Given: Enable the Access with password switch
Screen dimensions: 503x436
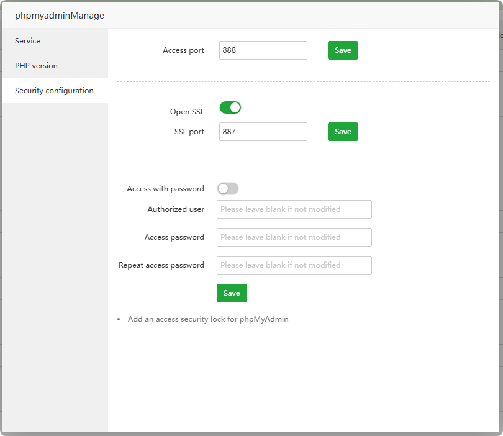Looking at the screenshot, I should tap(227, 189).
